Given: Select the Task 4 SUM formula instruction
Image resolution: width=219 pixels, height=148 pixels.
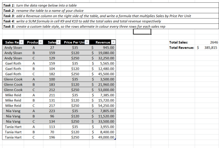Looking at the screenshot, I should [x=110, y=21].
